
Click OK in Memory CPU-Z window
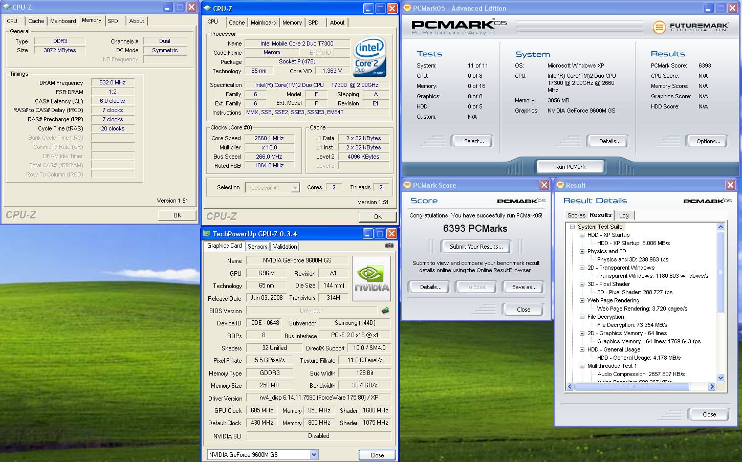click(x=177, y=215)
